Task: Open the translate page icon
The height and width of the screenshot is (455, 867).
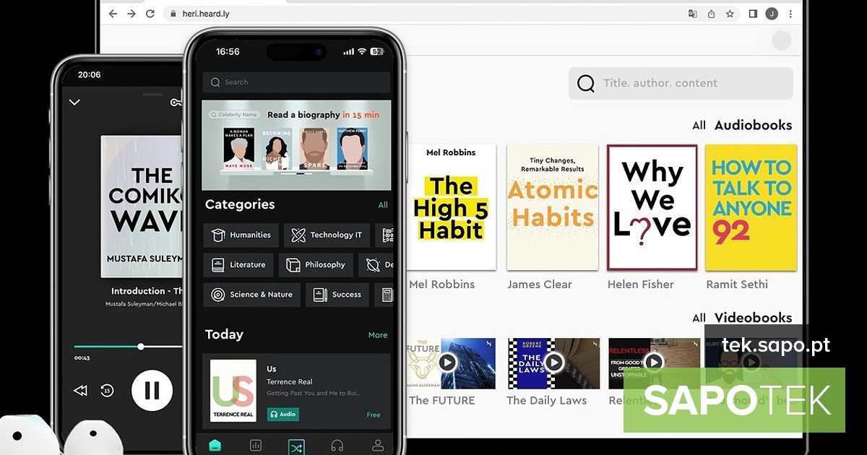Action: click(692, 14)
